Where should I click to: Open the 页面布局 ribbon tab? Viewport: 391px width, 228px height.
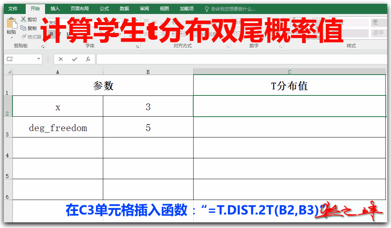[x=79, y=9]
